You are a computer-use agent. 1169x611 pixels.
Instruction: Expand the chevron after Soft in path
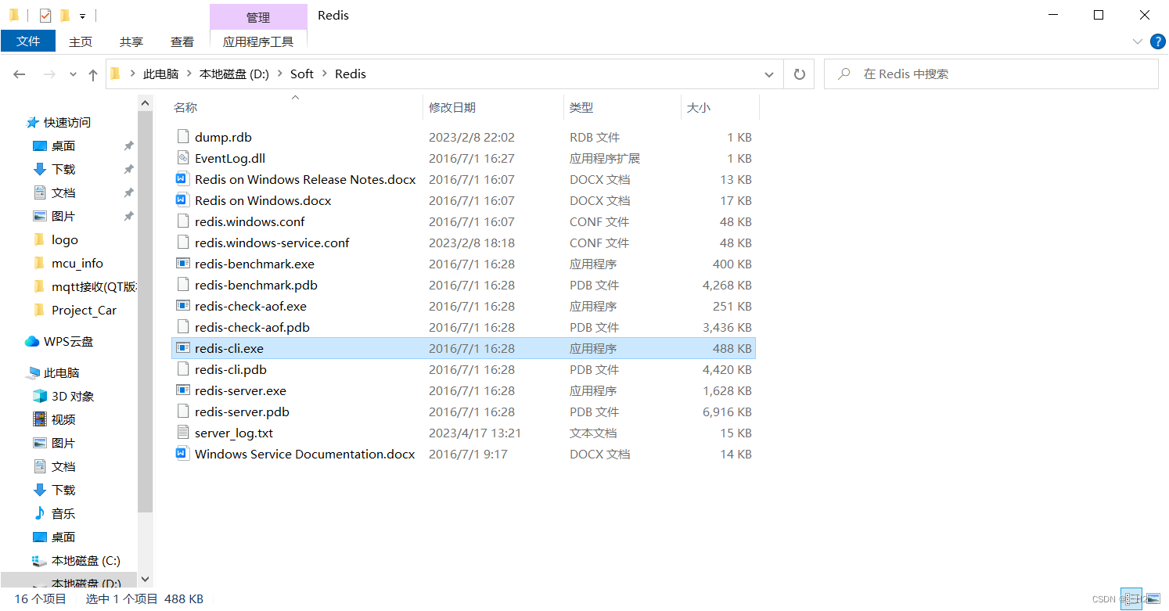coord(324,74)
